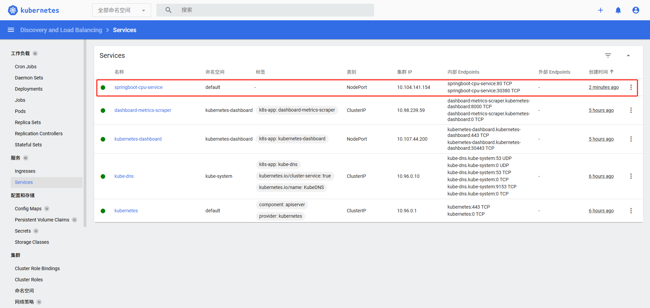Click component: apiserver label chip

click(282, 205)
